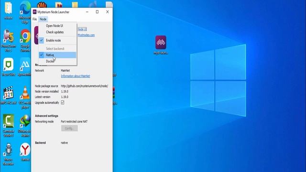Select the VLC media player desktop icon
This screenshot has height=172, width=306.
[25, 97]
